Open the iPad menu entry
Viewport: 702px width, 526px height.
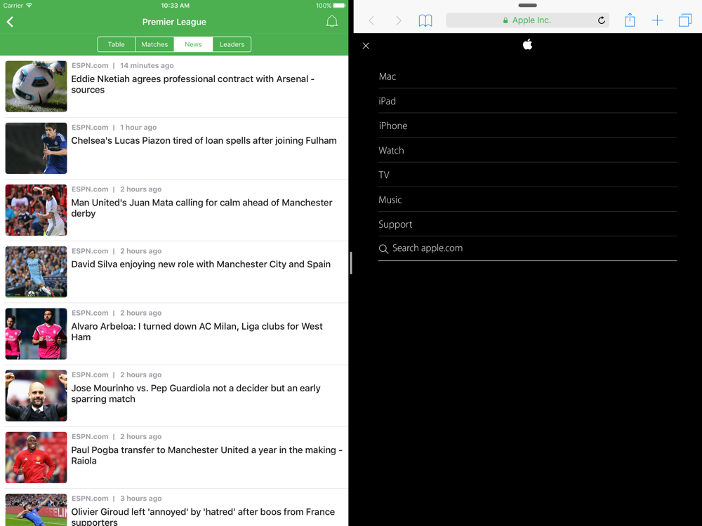pyautogui.click(x=527, y=101)
